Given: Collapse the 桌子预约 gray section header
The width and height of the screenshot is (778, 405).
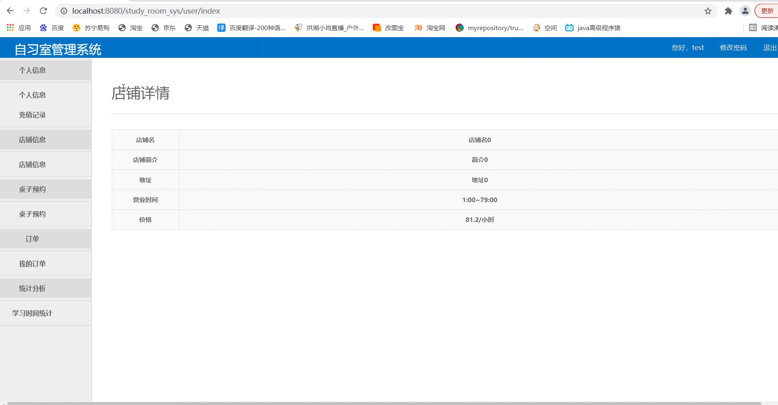Looking at the screenshot, I should (46, 189).
